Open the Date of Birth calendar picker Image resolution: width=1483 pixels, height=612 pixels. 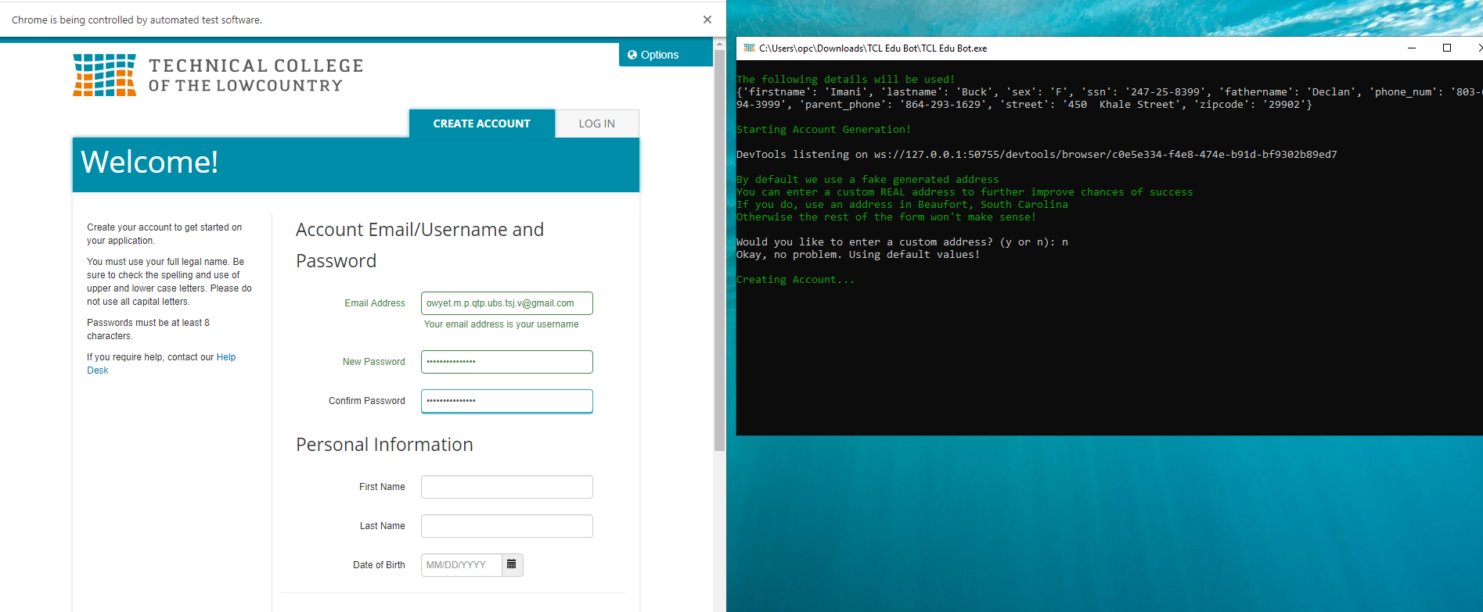[x=512, y=564]
